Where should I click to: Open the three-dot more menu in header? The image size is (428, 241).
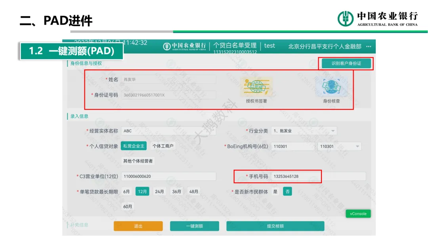click(x=369, y=46)
